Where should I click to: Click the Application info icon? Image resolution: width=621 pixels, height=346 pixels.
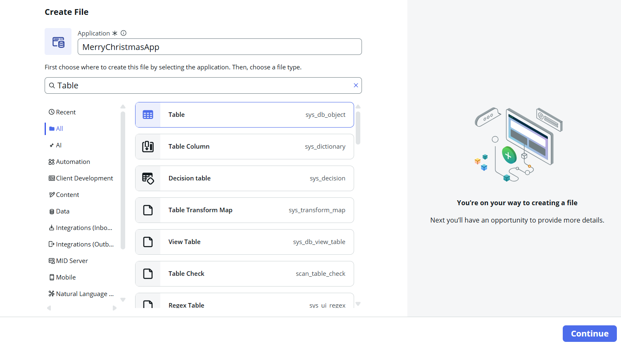[124, 33]
